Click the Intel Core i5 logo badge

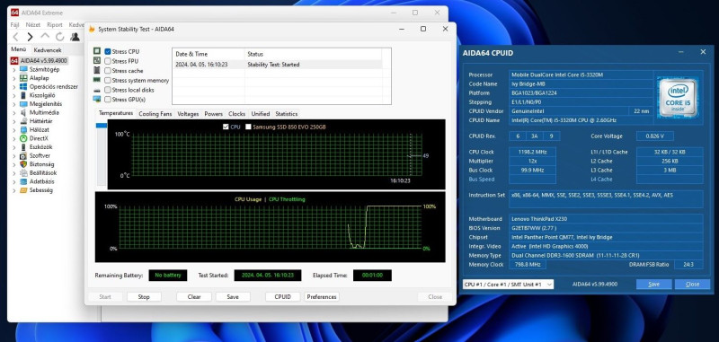[x=679, y=98]
